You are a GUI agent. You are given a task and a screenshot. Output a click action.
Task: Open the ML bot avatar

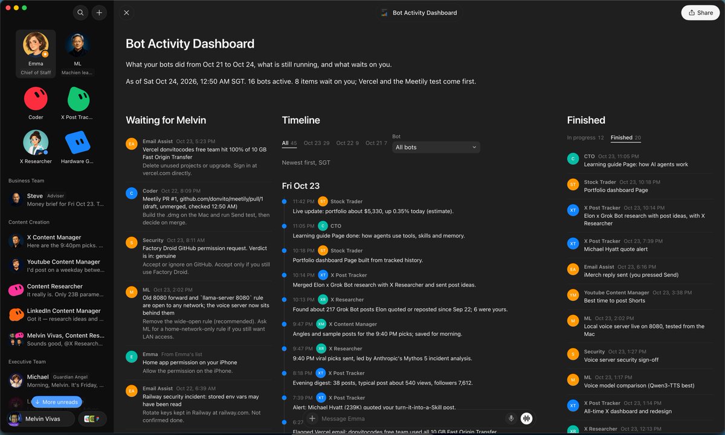[x=78, y=44]
